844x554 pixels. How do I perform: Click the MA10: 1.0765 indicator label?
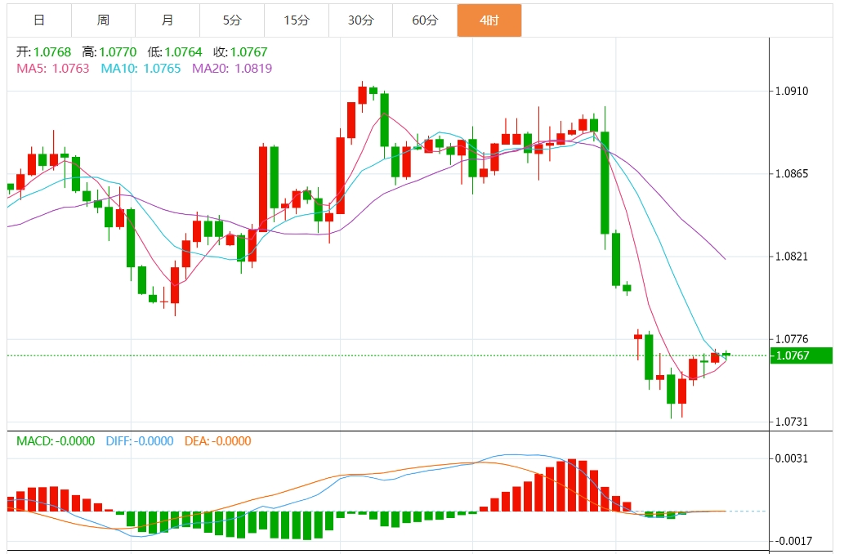141,69
